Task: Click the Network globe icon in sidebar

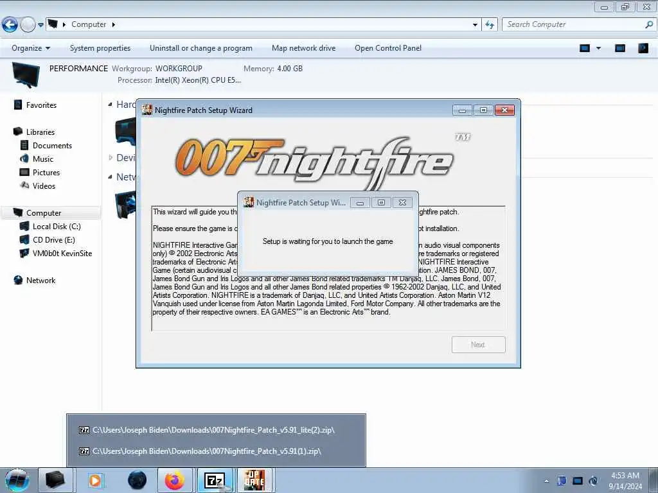Action: click(x=18, y=280)
